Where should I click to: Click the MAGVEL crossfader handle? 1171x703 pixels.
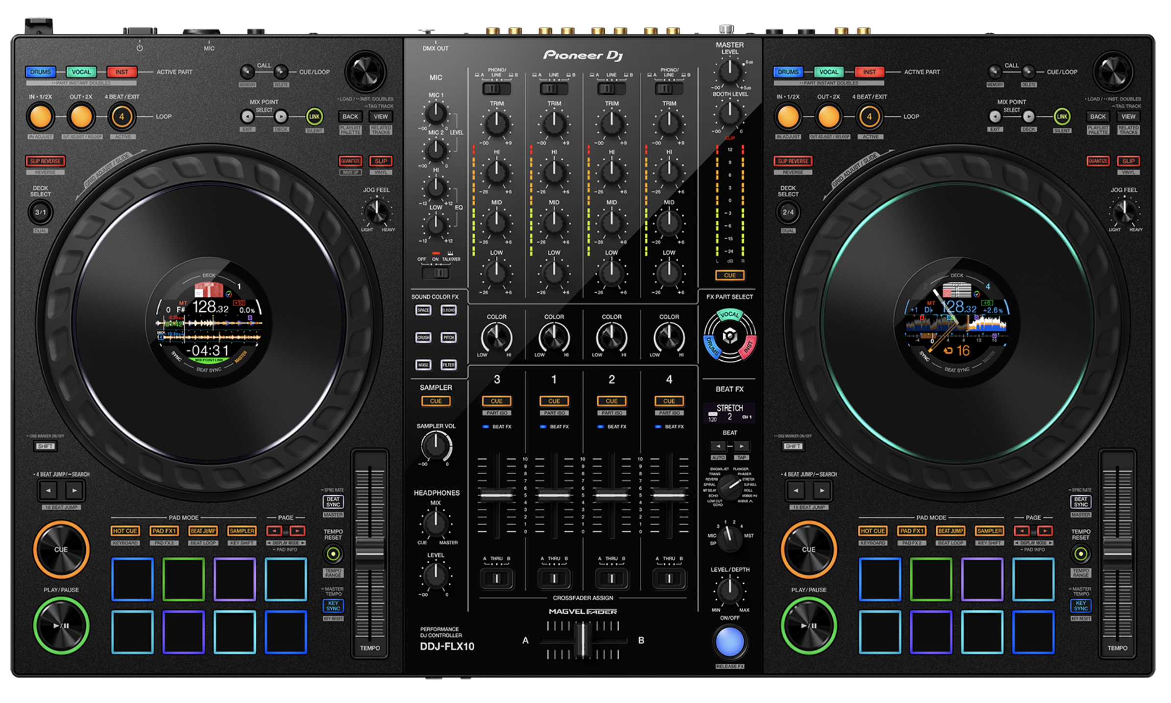(x=583, y=639)
